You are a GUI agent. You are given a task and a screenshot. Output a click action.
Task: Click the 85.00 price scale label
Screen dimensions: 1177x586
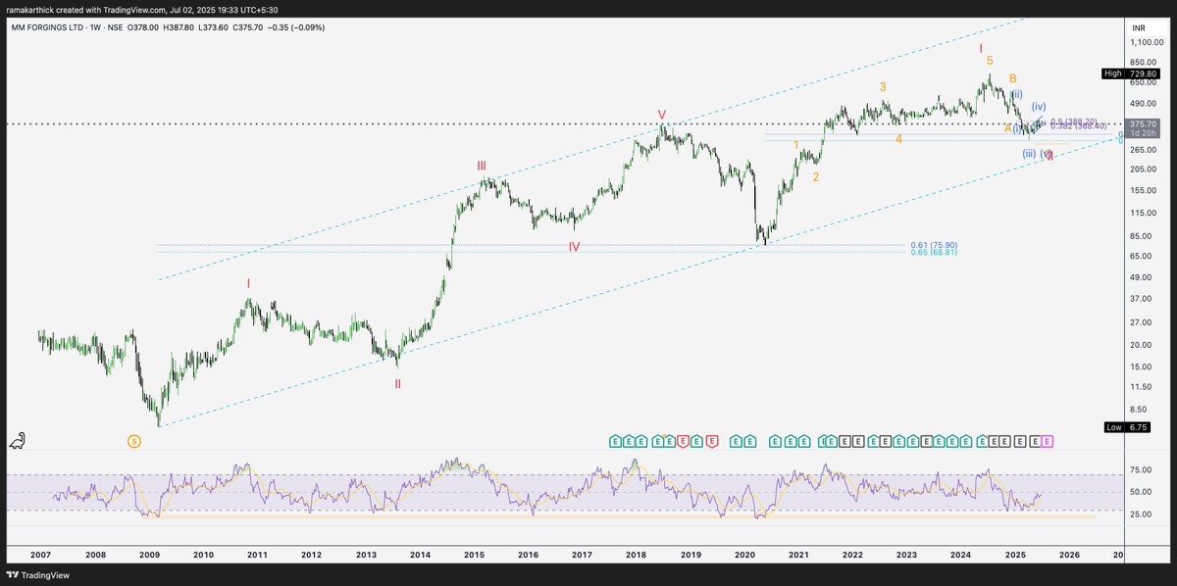[1141, 235]
